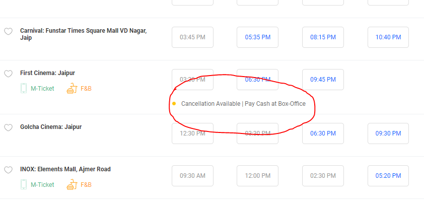This screenshot has width=424, height=203.
Task: Toggle heart icon for First Cinema: Jaipur
Action: [x=8, y=74]
